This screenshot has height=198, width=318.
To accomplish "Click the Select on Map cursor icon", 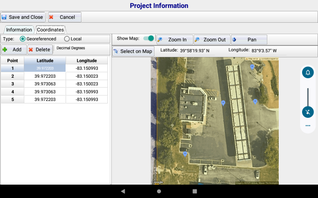I will [x=116, y=51].
